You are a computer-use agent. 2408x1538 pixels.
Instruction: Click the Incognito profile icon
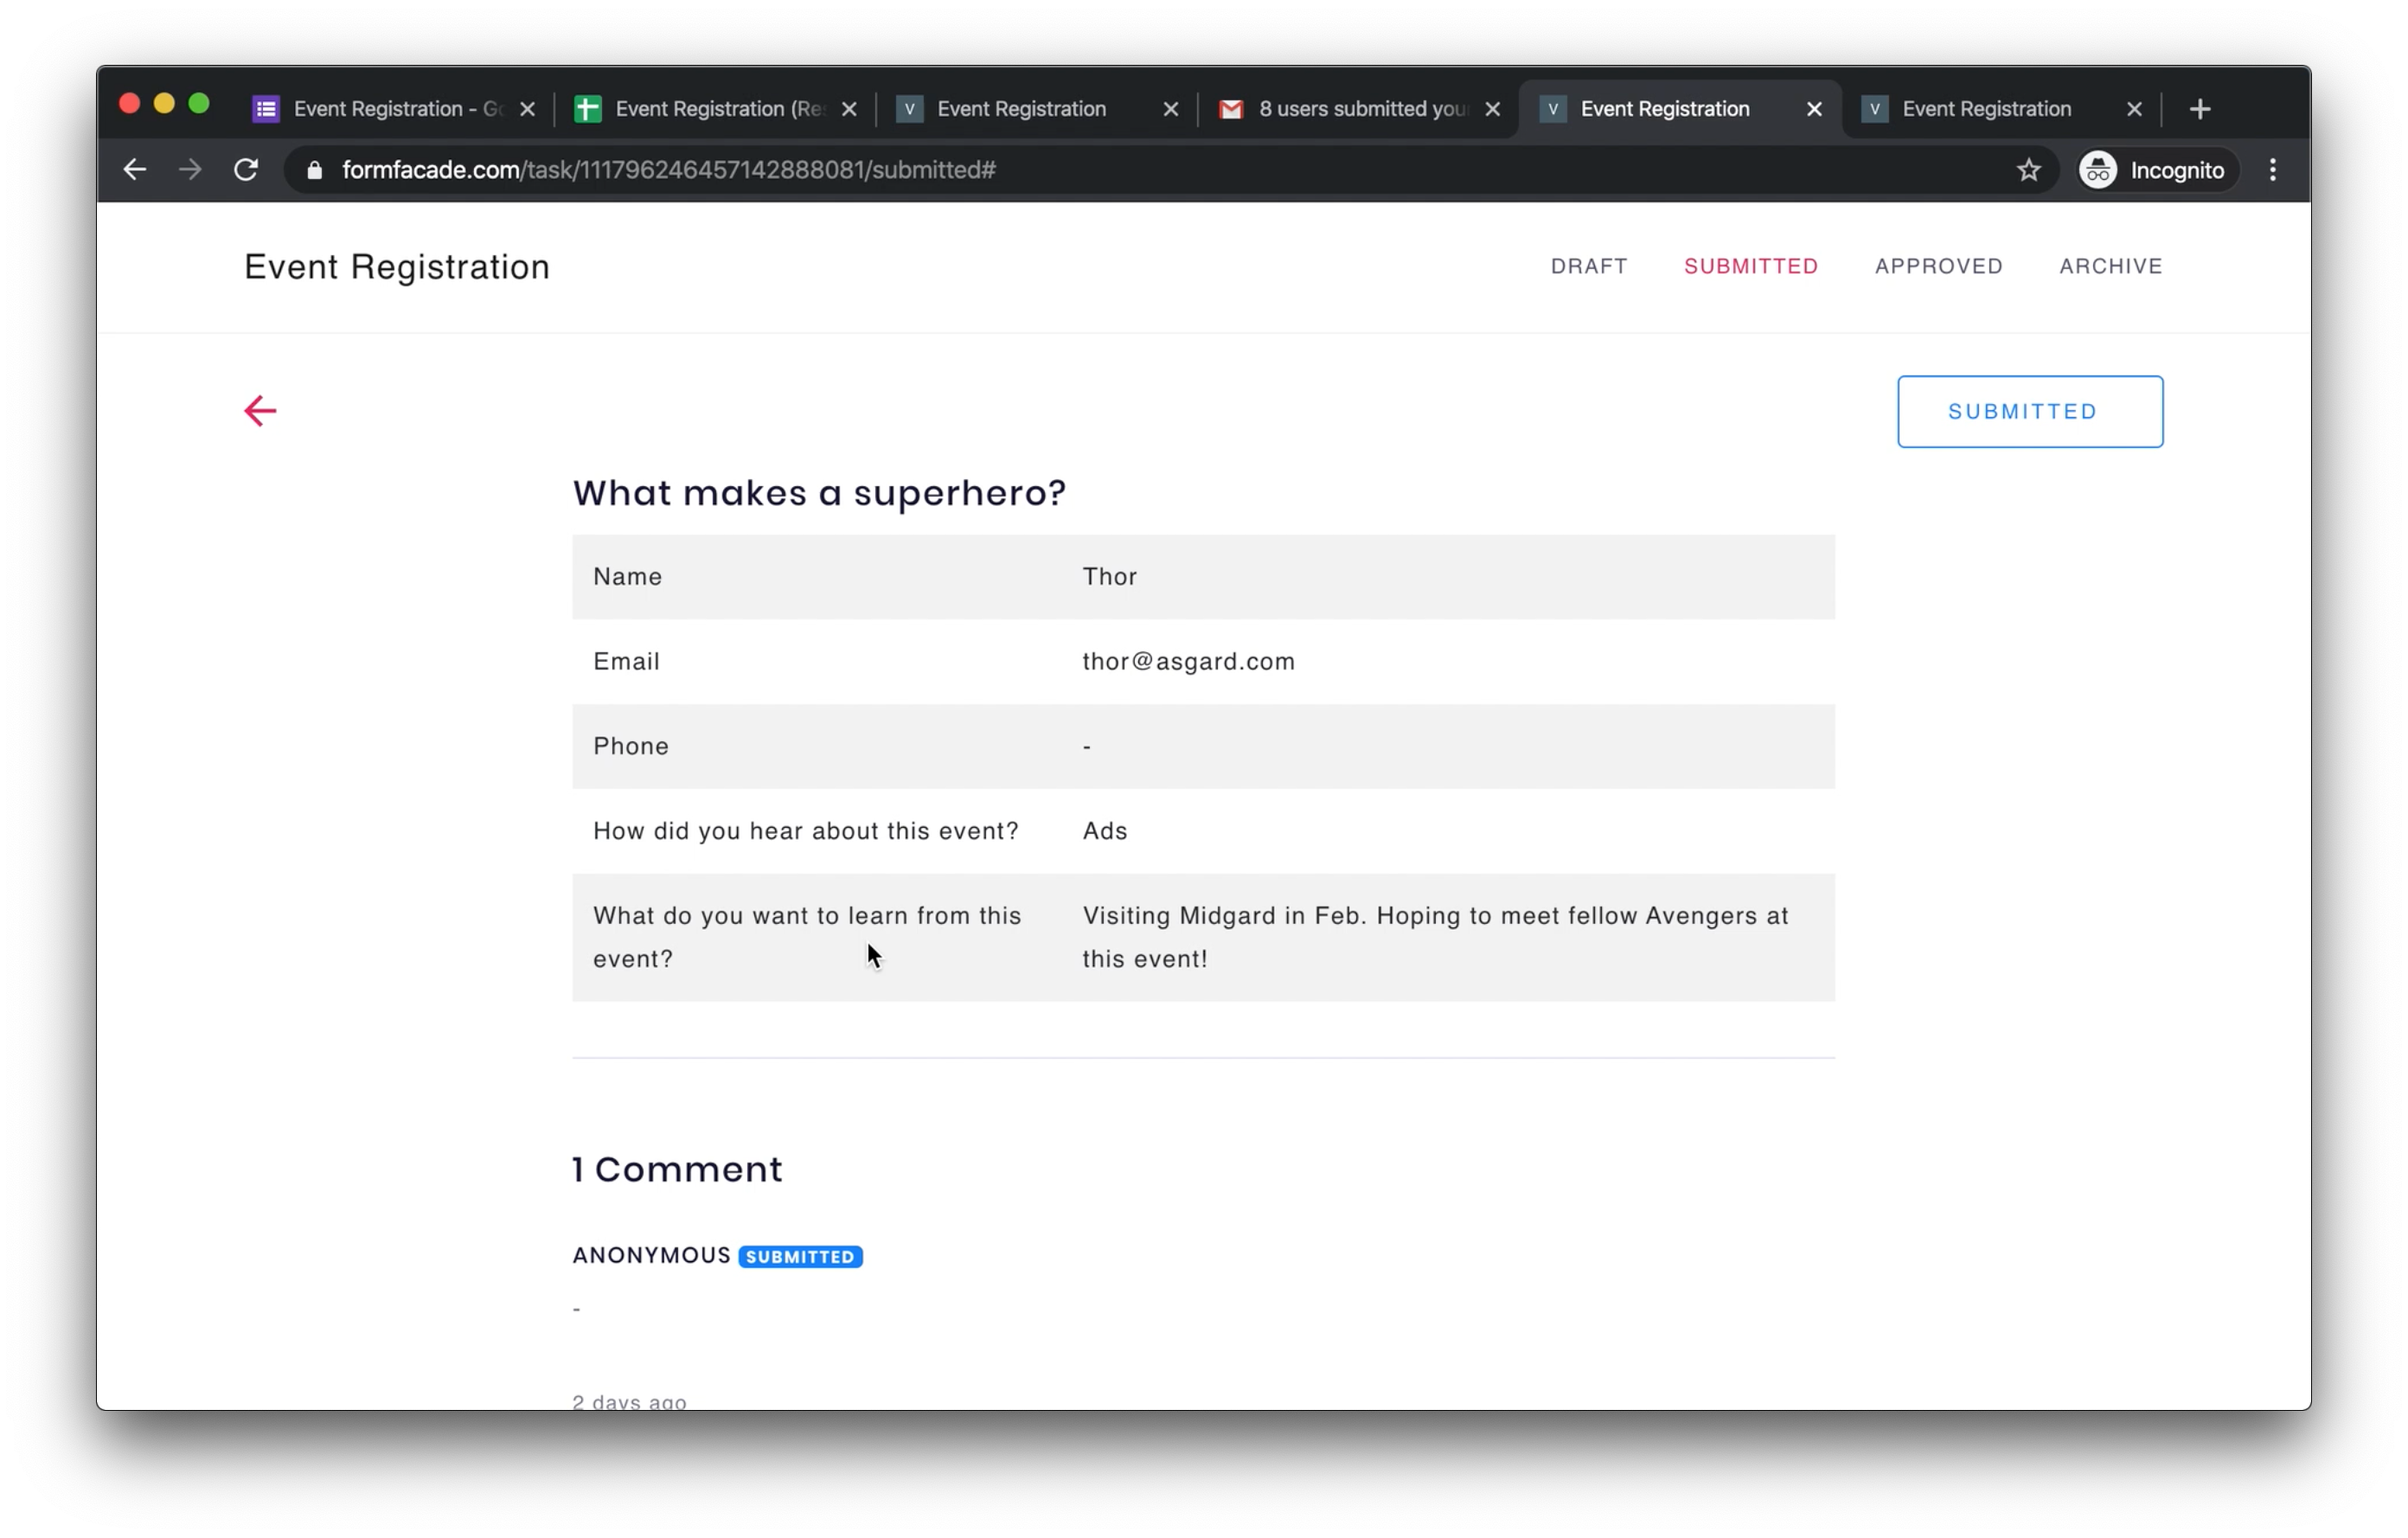point(2097,169)
